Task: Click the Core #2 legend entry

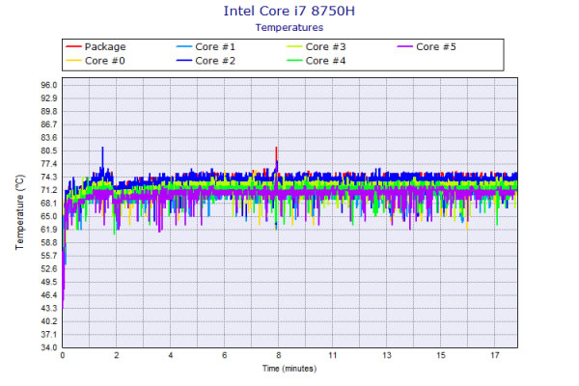Action: click(207, 61)
